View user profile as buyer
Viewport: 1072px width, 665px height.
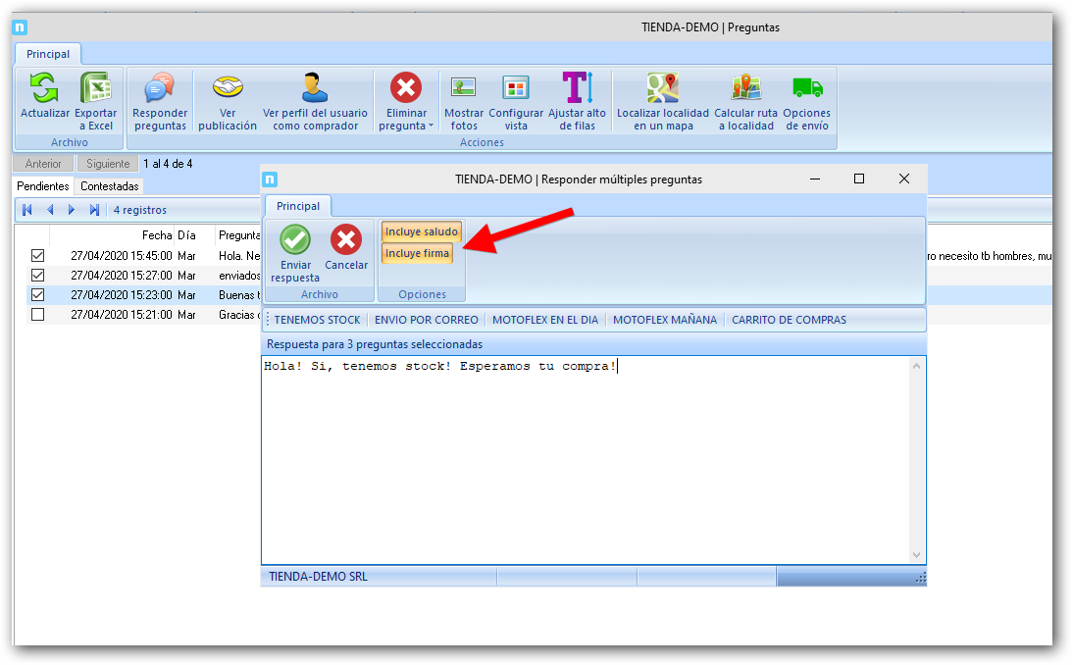coord(315,89)
